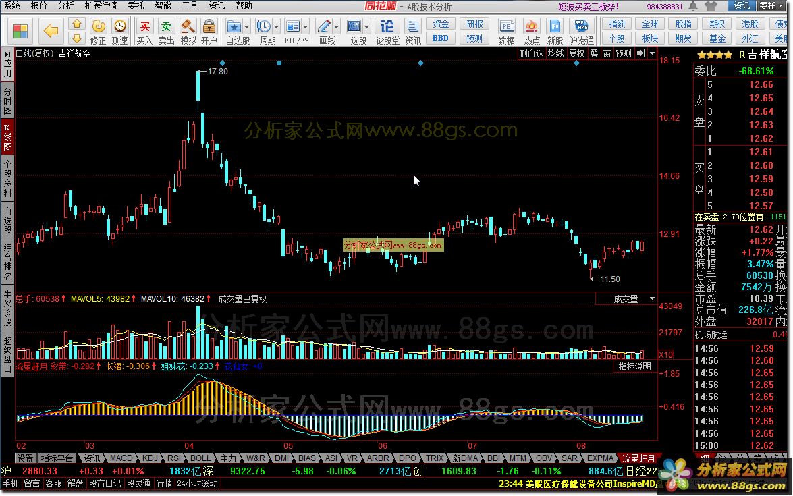793x496 pixels.
Task: Open the 沪港通 SSE HKE icon
Action: [x=582, y=31]
